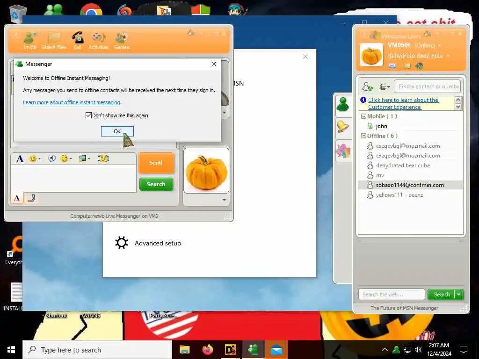Click Search the web input field
This screenshot has width=479, height=359.
pos(392,294)
